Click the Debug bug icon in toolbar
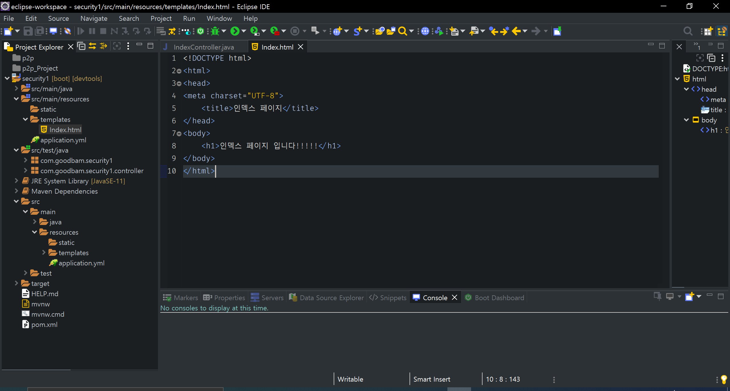The height and width of the screenshot is (391, 730). tap(215, 31)
